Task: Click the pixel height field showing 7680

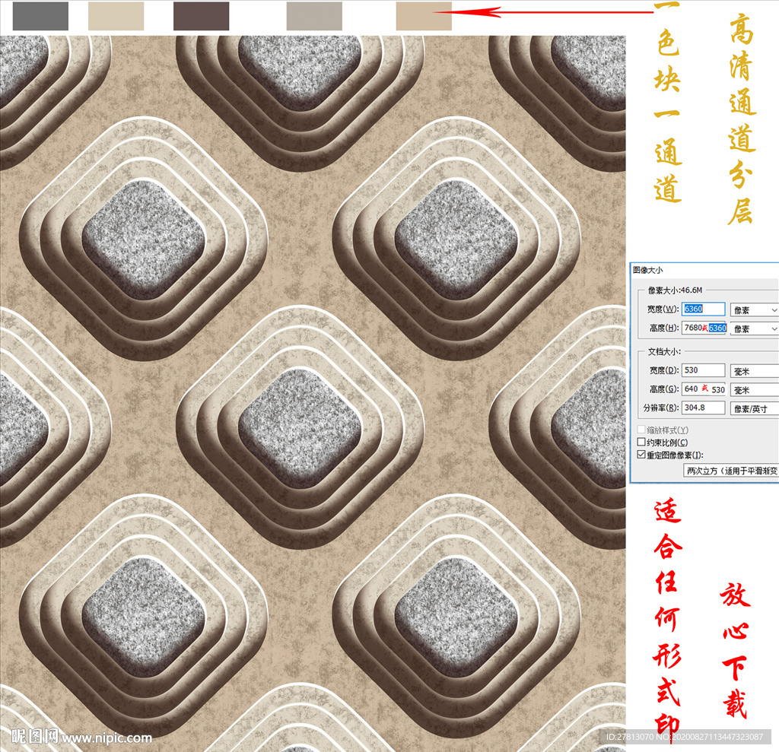Action: (x=704, y=328)
